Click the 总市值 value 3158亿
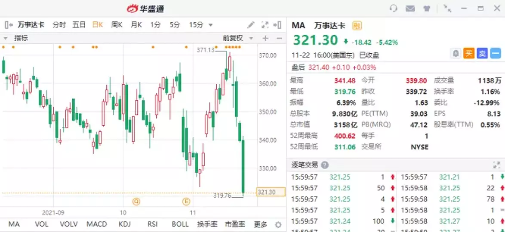 click(x=345, y=125)
